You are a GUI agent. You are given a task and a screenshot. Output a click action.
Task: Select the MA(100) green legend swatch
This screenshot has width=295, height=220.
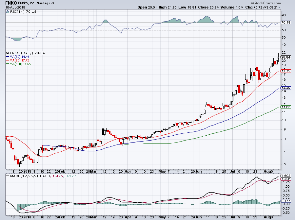(x=8, y=64)
